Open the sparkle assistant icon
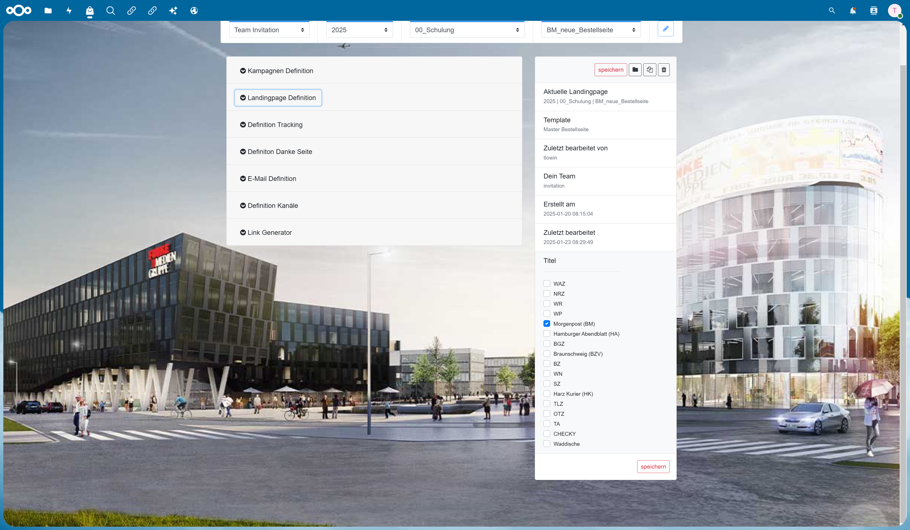This screenshot has width=910, height=530. pyautogui.click(x=173, y=11)
